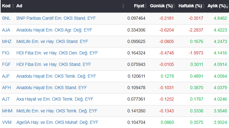This screenshot has height=128, width=229.
Task: Select weekly change -0.3517
Action: click(x=196, y=18)
